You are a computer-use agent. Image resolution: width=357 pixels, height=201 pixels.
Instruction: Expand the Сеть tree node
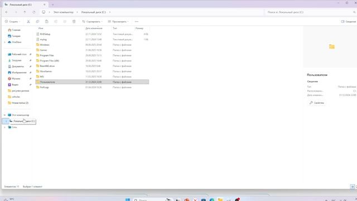pos(5,127)
